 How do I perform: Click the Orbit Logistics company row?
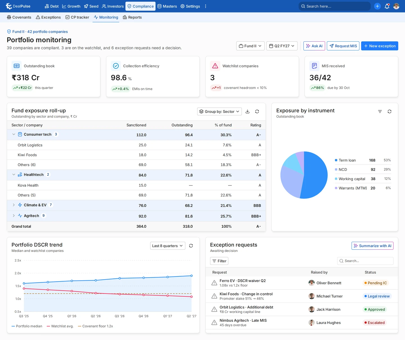point(136,145)
